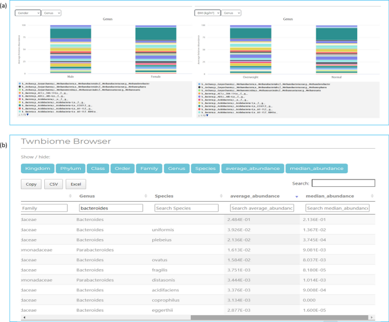Open the Genus dropdown beside Gender

pyautogui.click(x=51, y=13)
